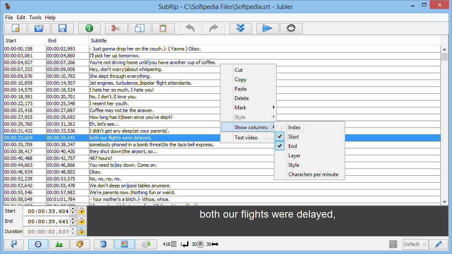Uncheck the End column option
The width and height of the screenshot is (452, 254).
coord(310,146)
